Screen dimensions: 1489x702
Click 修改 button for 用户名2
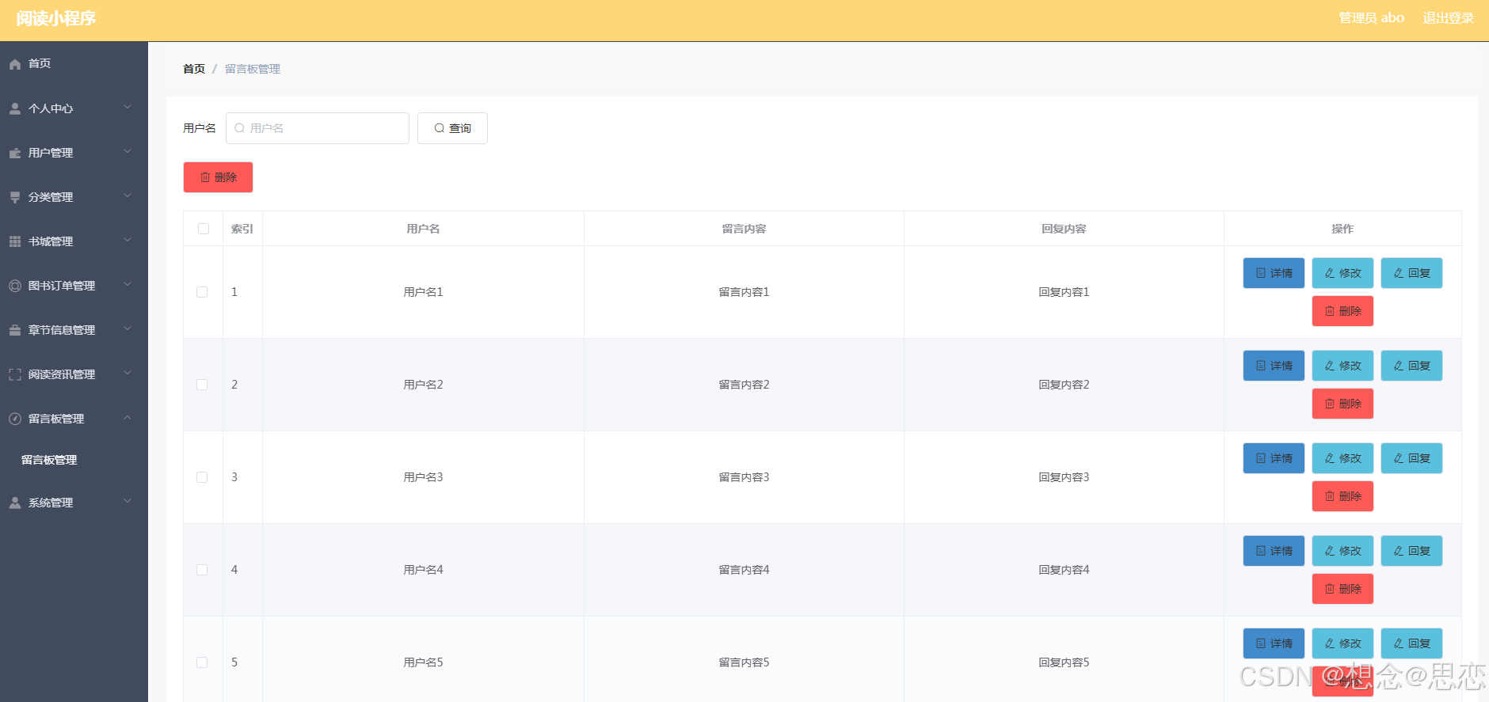click(1342, 366)
